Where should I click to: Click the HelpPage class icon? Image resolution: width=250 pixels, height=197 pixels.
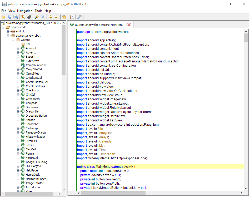(x=23, y=170)
